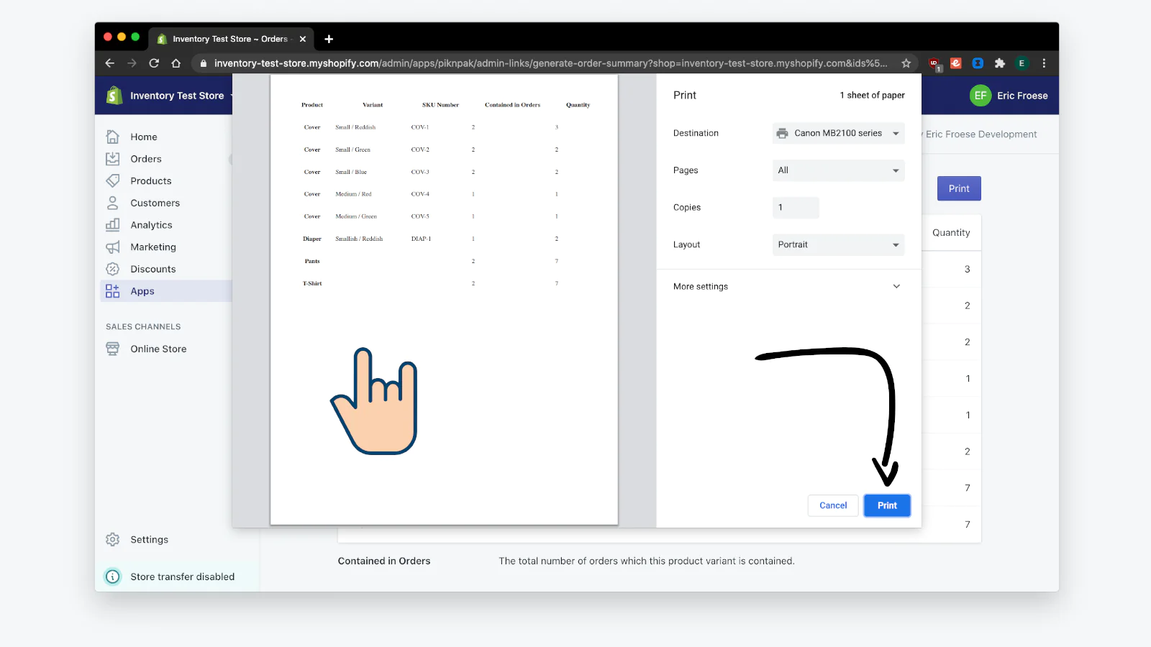This screenshot has width=1151, height=647.
Task: Click the Home icon in the Shopify sidebar
Action: [x=113, y=137]
